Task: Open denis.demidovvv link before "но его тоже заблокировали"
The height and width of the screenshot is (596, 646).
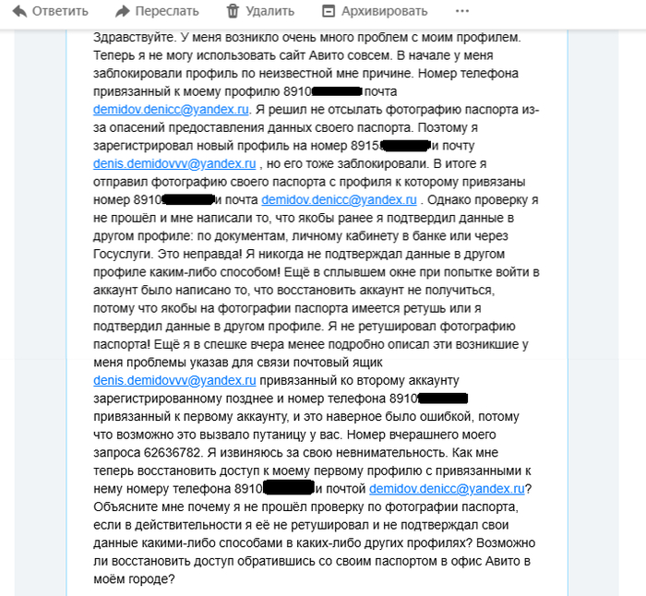Action: (173, 164)
